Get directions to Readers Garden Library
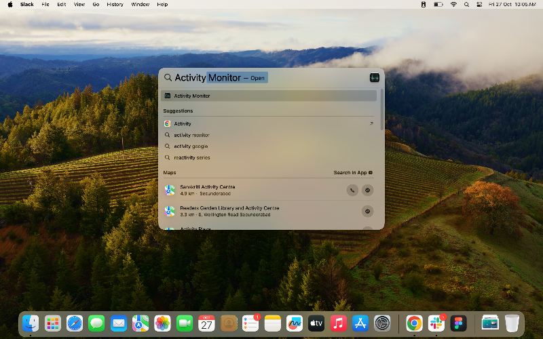The height and width of the screenshot is (339, 543). [367, 211]
